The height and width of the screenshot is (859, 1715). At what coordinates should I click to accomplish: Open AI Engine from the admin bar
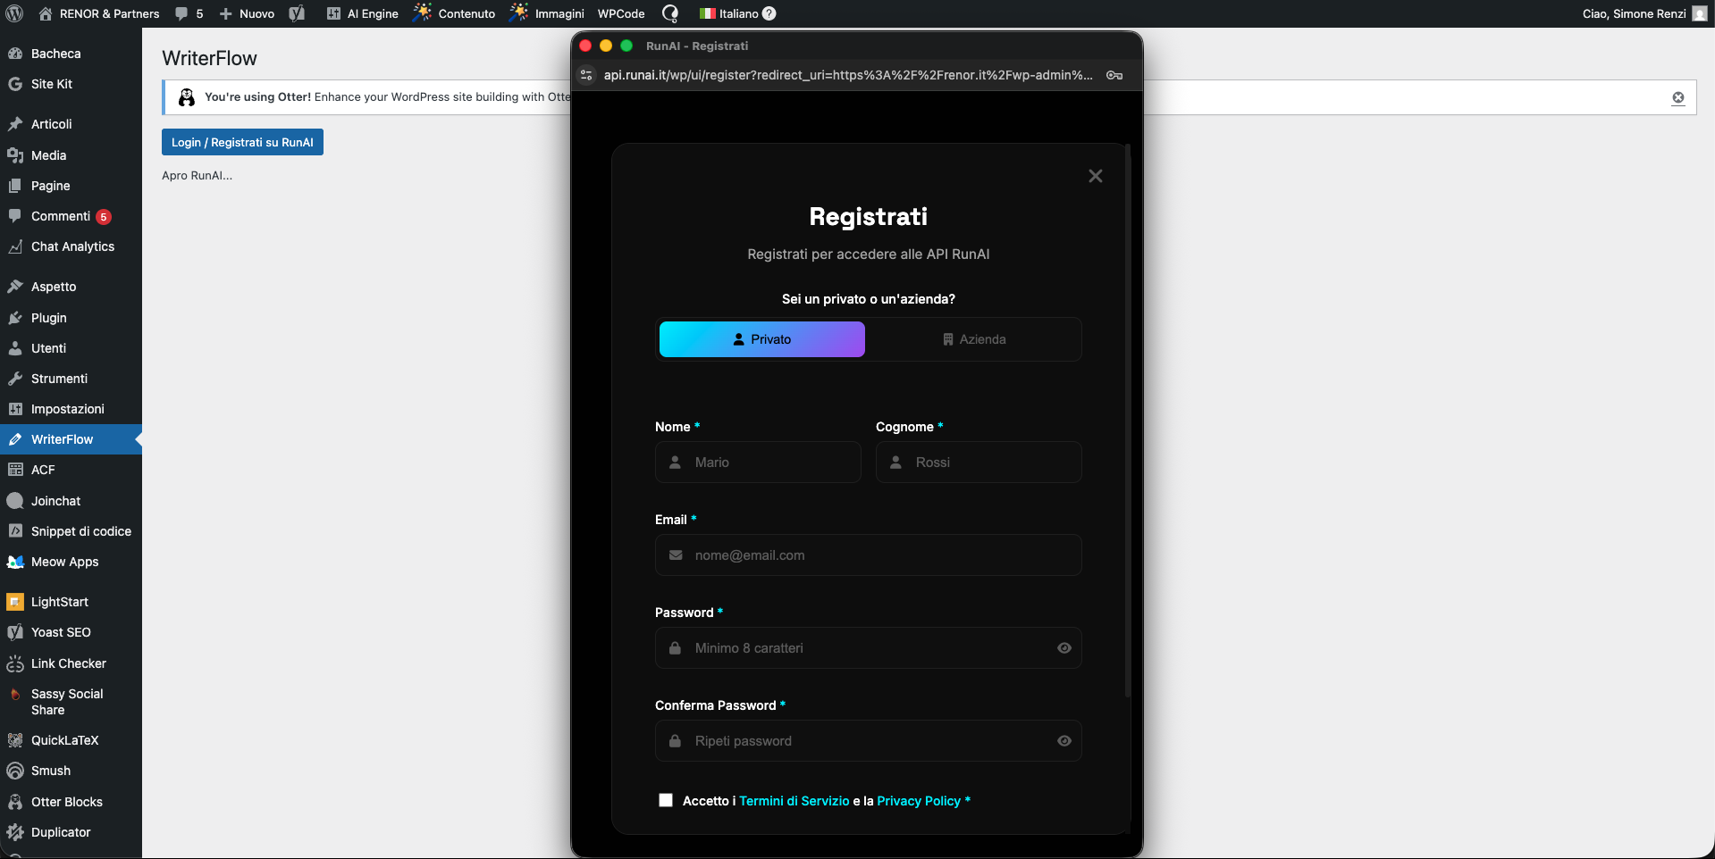tap(362, 13)
